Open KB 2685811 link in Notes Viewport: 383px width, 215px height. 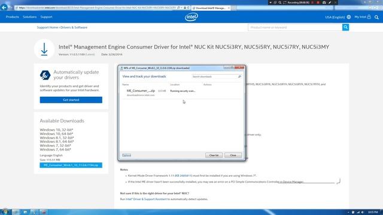click(184, 176)
